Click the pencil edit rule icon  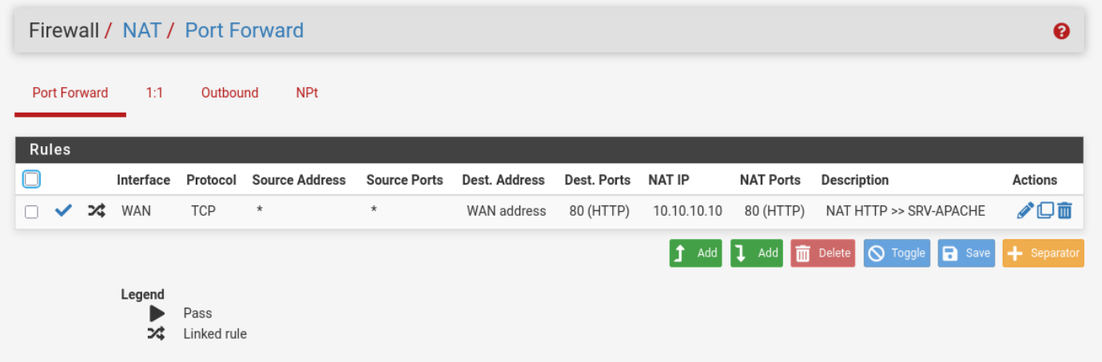coord(1025,211)
